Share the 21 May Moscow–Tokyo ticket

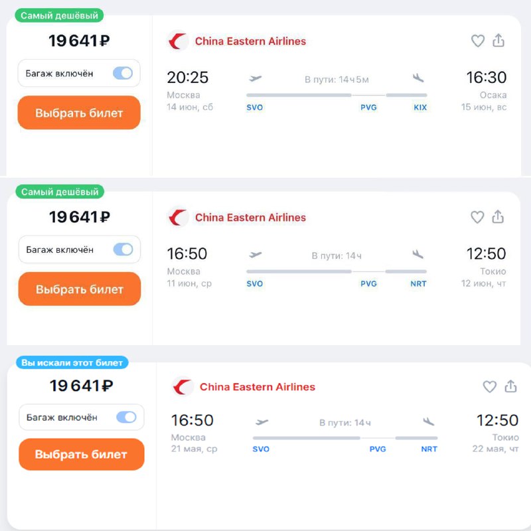coord(510,386)
